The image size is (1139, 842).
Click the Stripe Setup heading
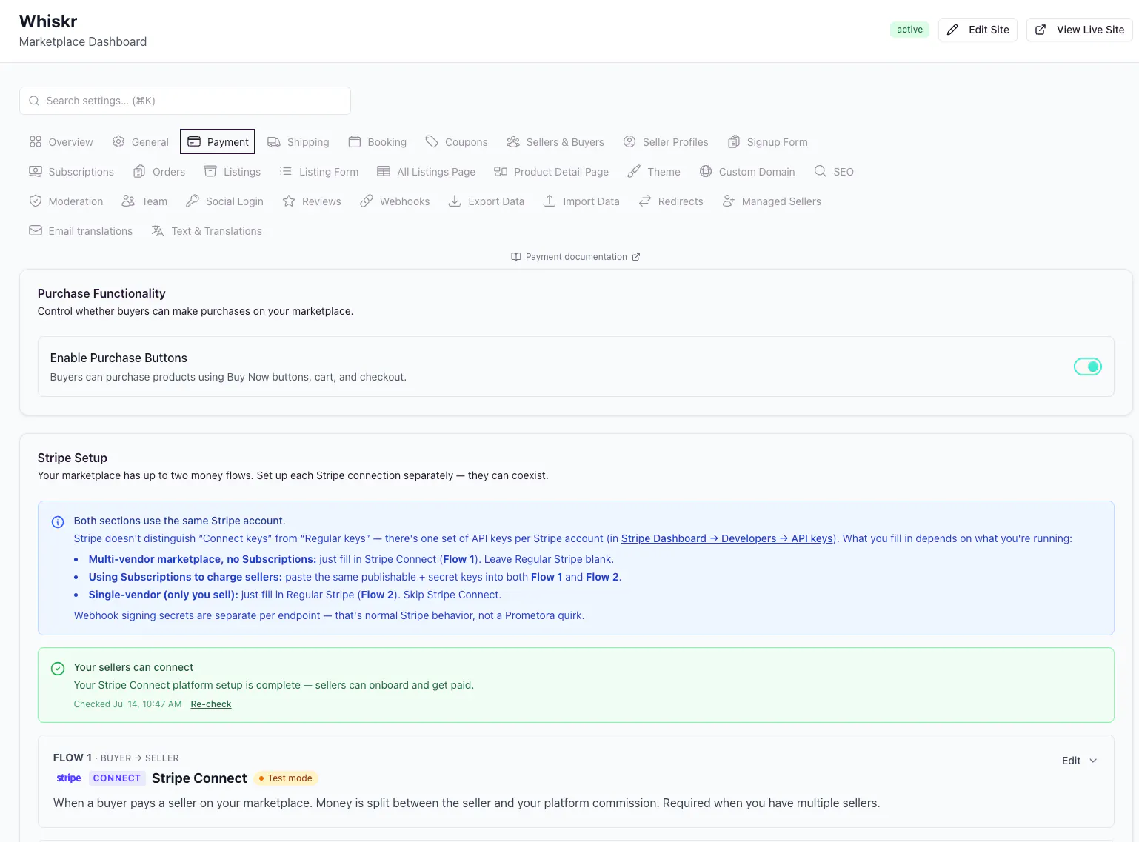click(73, 458)
